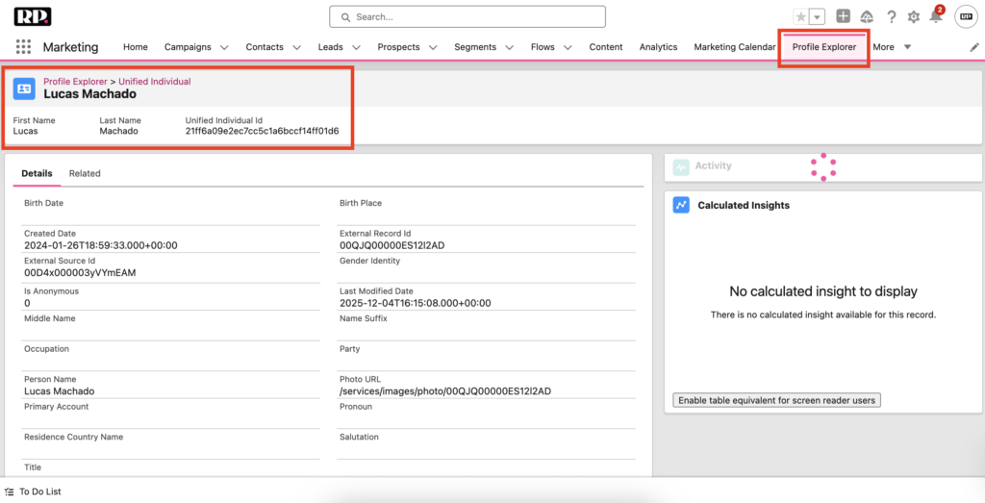Open the More navigation dropdown

892,47
